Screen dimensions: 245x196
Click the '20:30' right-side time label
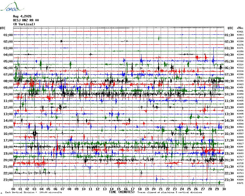pos(229,160)
